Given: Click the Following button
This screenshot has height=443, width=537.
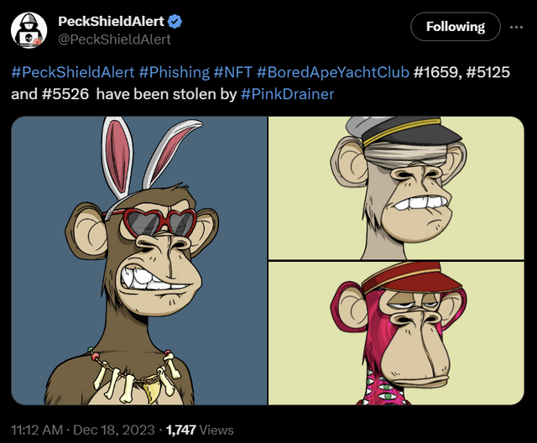Looking at the screenshot, I should pos(455,27).
